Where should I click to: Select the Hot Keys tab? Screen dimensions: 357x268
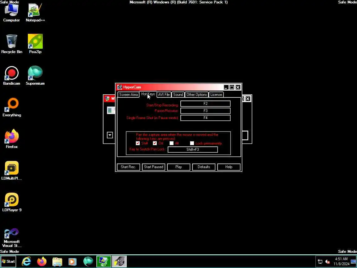[x=148, y=94]
